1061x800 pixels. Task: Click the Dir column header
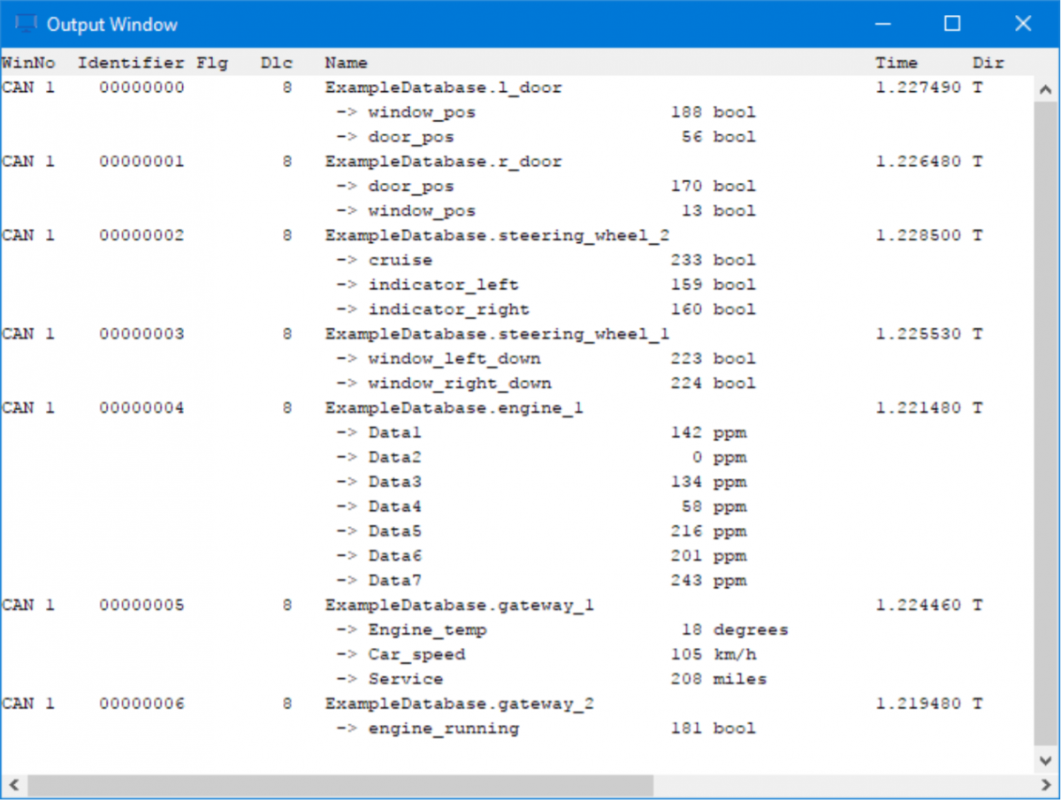(988, 62)
